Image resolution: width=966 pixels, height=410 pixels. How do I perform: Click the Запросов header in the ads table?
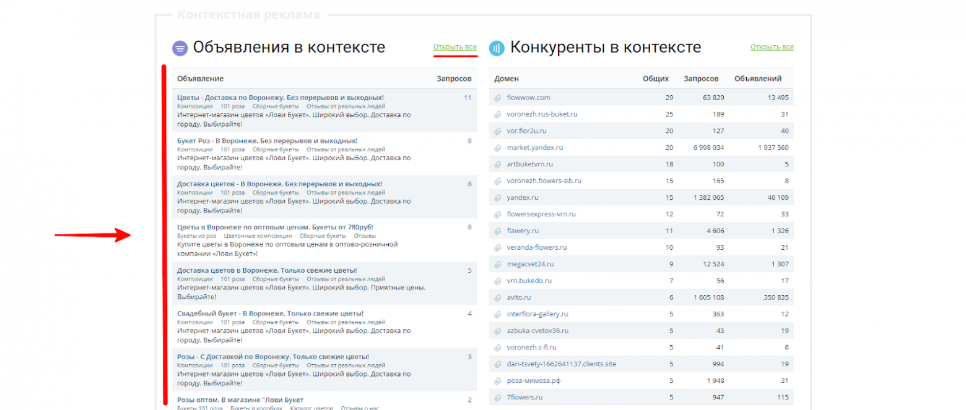click(x=454, y=79)
